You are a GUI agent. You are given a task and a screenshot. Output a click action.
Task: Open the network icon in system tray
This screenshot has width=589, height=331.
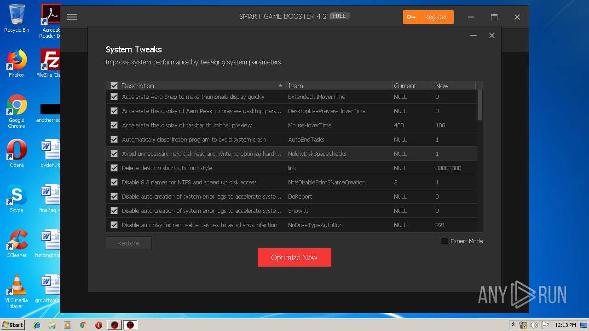523,325
